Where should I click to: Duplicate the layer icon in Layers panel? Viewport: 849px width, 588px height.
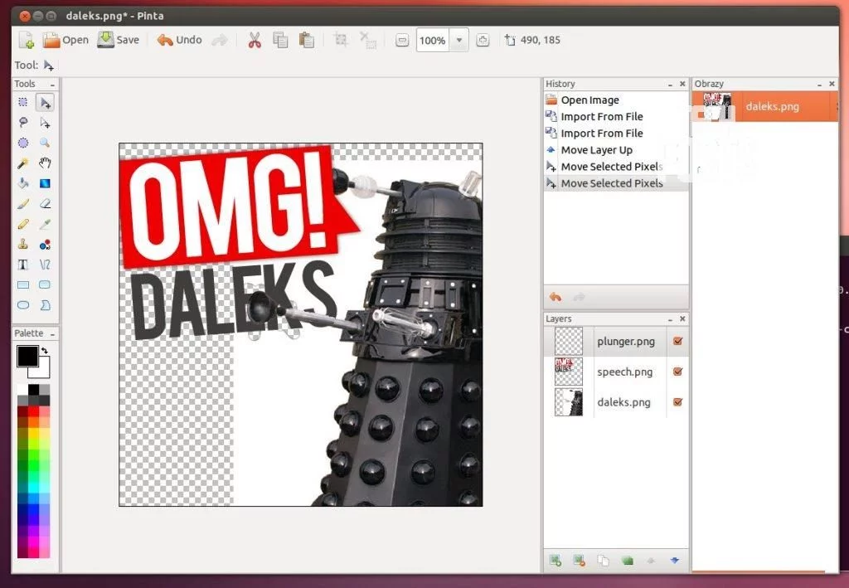pos(603,561)
